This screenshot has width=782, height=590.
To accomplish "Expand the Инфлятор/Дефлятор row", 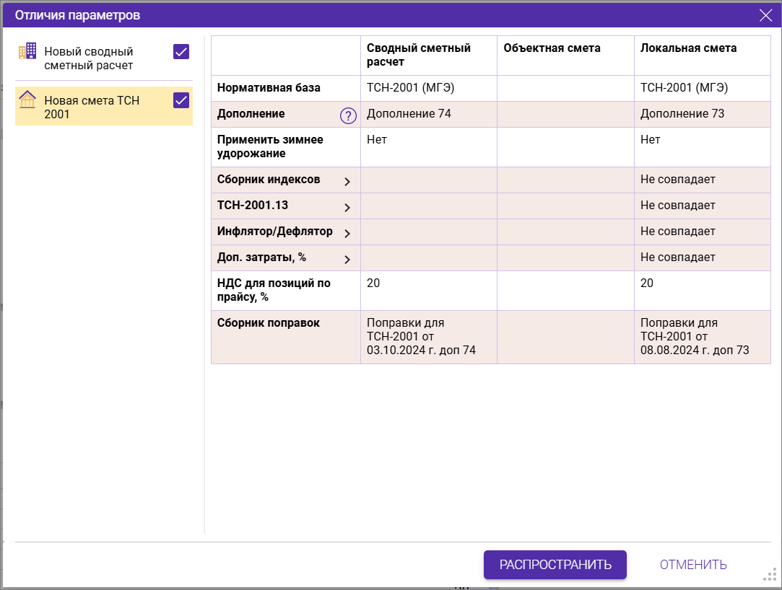I will 347,234.
